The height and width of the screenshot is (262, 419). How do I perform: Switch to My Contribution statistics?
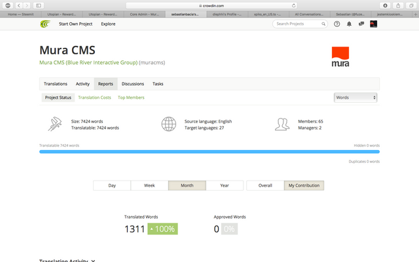click(304, 185)
